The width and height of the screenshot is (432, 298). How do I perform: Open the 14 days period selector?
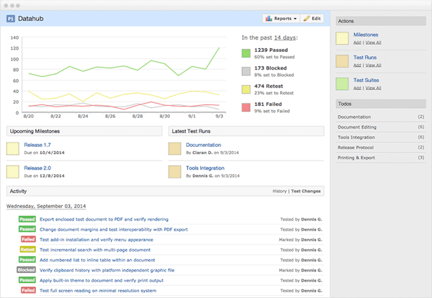pyautogui.click(x=284, y=36)
